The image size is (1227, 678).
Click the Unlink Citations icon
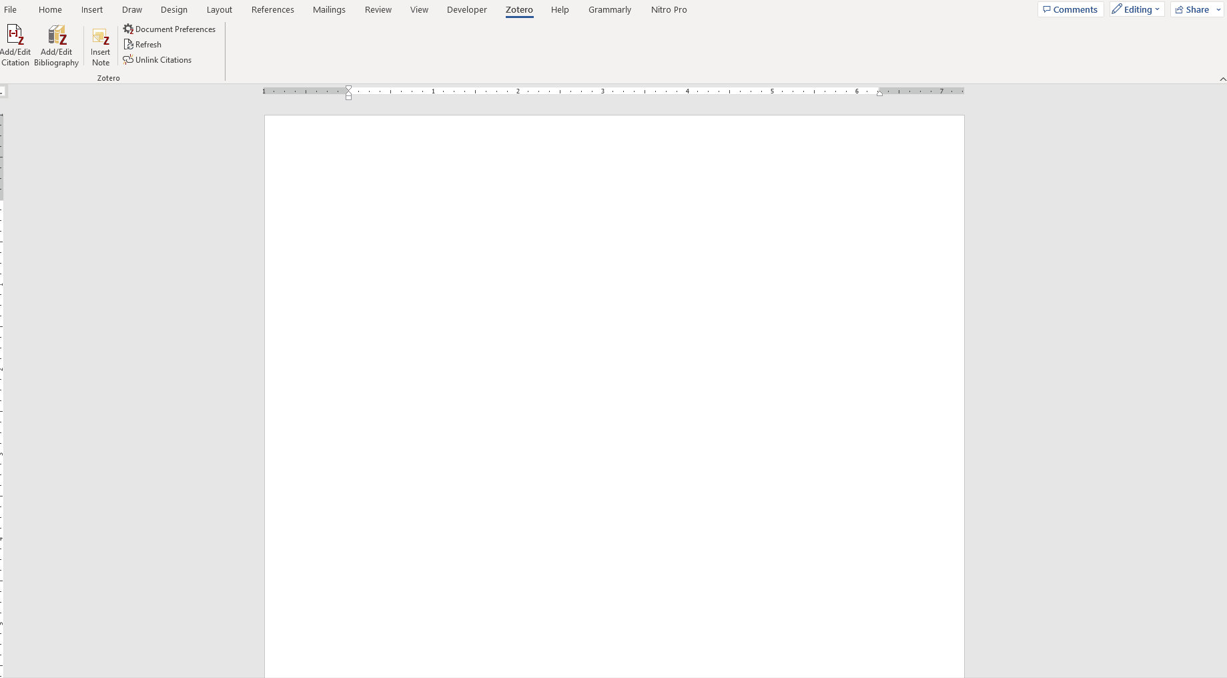pyautogui.click(x=128, y=59)
